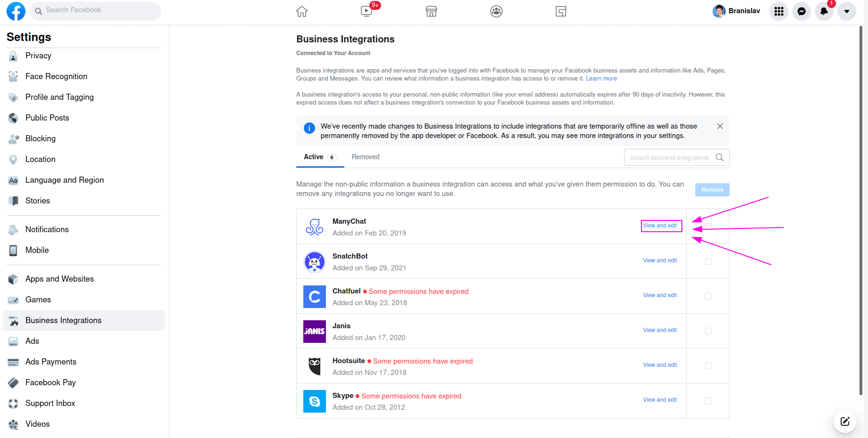This screenshot has height=438, width=868.
Task: Check the Chatfuel checkbox
Action: (708, 296)
